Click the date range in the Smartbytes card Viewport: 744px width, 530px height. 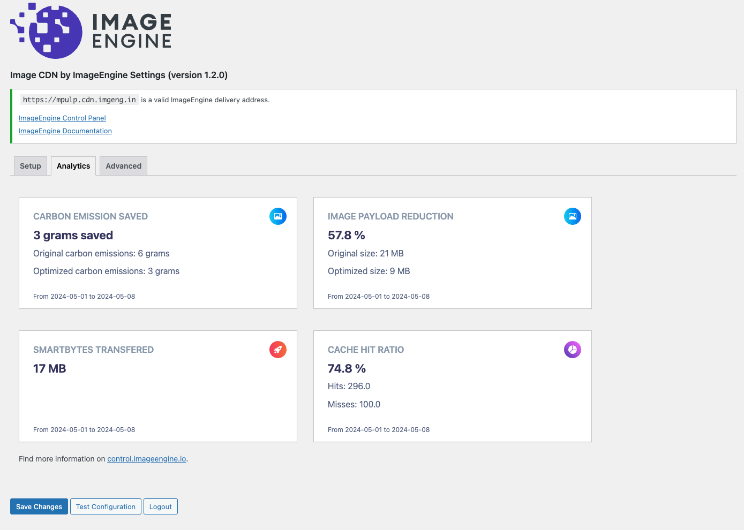[84, 429]
